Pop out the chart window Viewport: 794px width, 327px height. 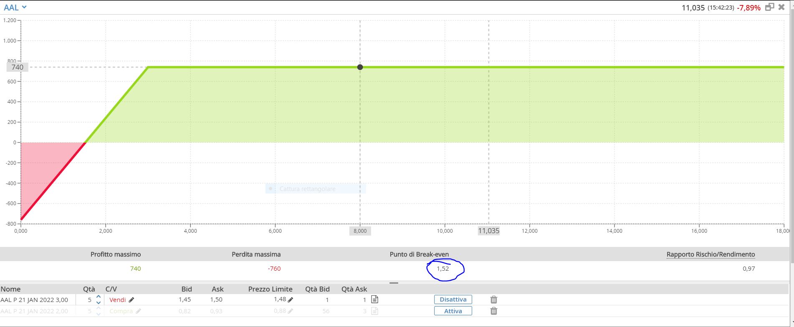[x=769, y=7]
